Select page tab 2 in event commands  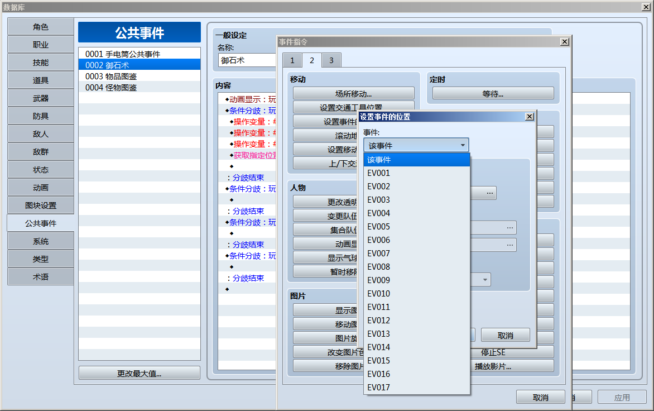[311, 60]
